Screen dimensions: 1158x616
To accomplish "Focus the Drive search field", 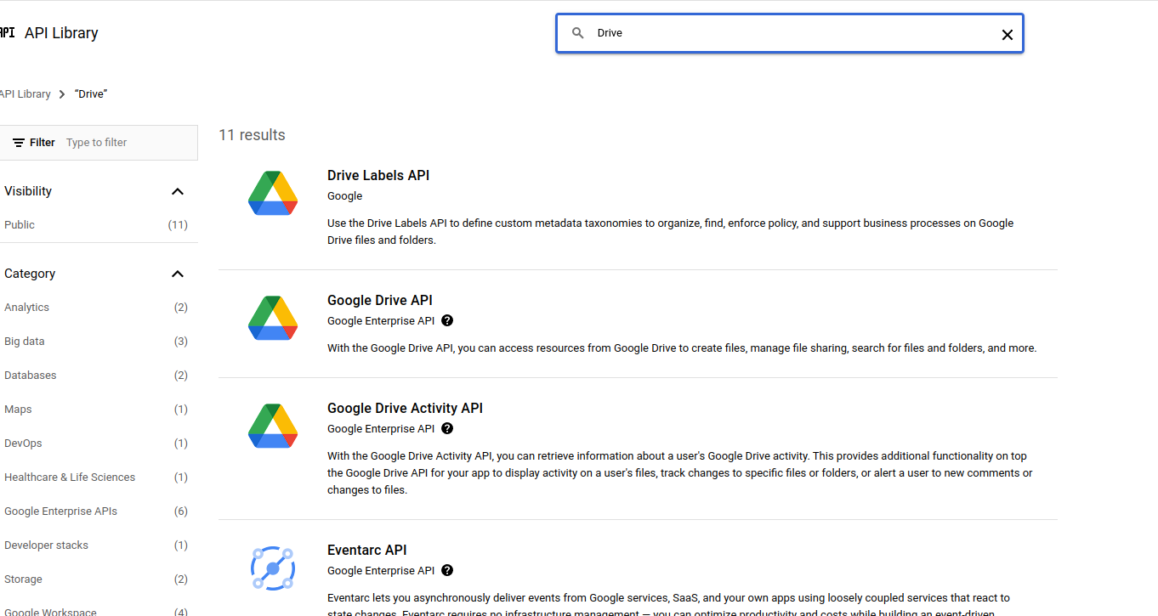I will click(791, 33).
